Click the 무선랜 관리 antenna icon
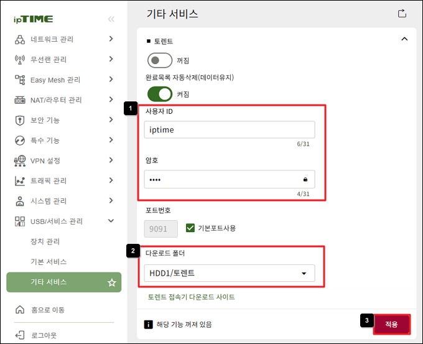Screen dimensions: 423x344 20,59
